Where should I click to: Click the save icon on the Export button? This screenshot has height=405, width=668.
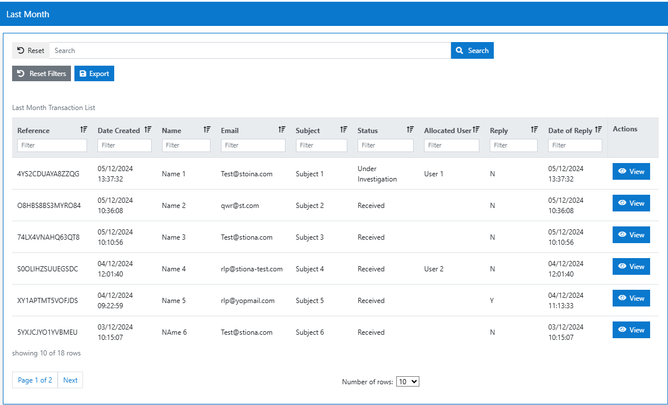tap(83, 73)
